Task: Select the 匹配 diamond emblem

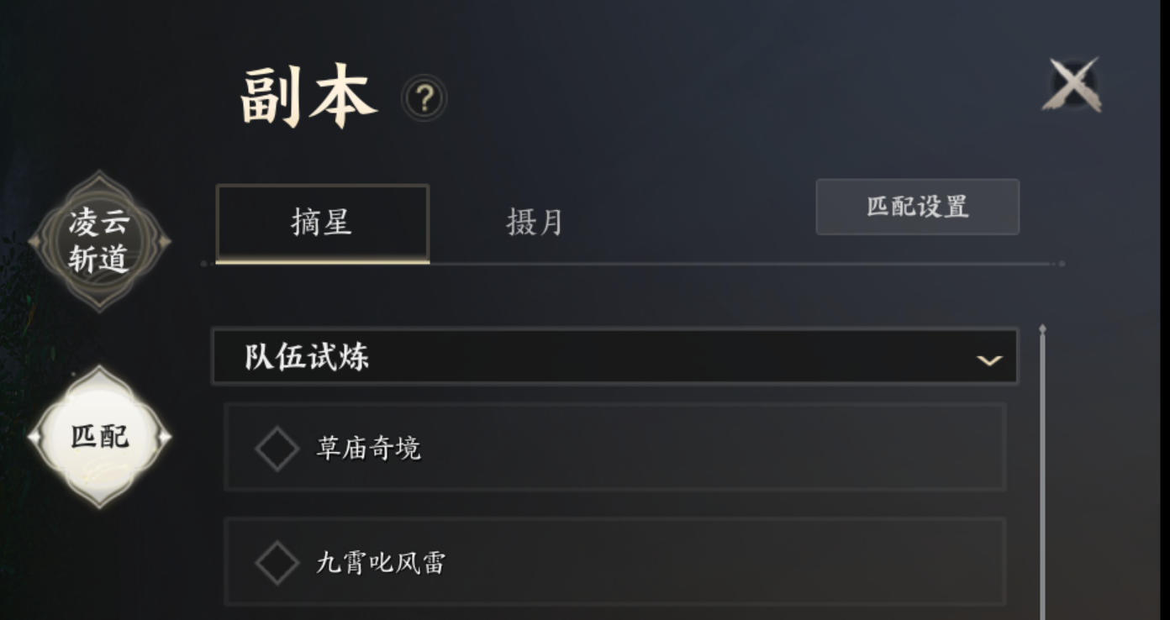Action: click(99, 437)
